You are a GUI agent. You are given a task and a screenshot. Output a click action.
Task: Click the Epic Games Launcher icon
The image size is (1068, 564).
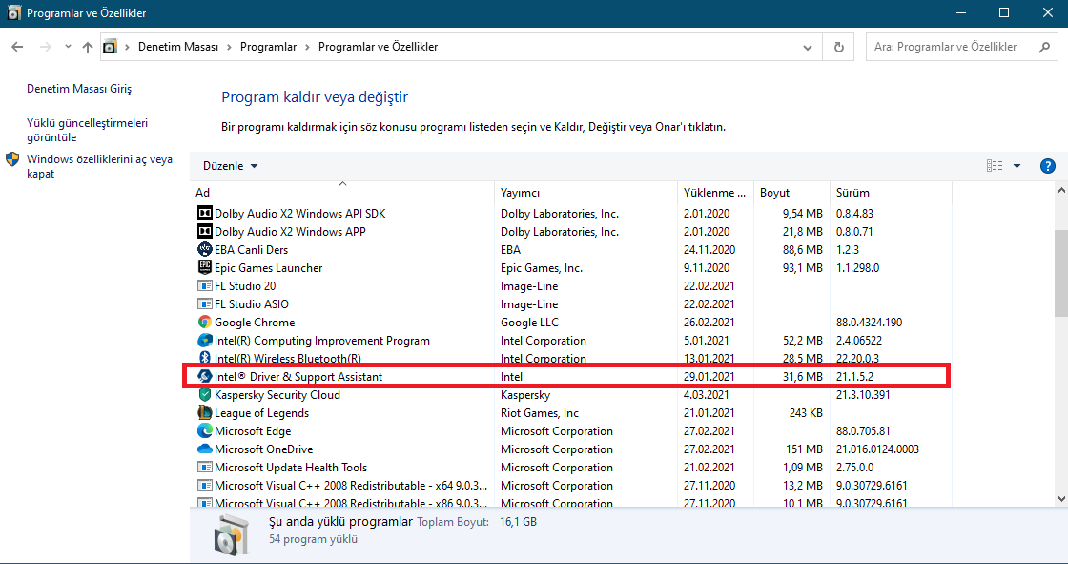[204, 268]
